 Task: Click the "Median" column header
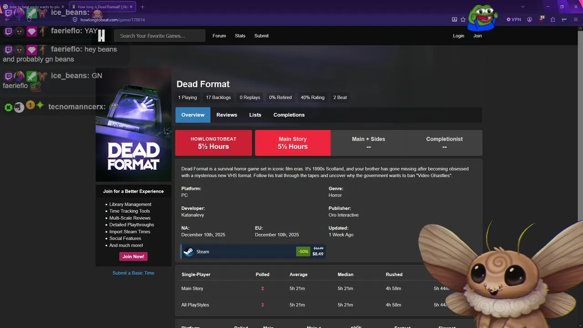346,275
